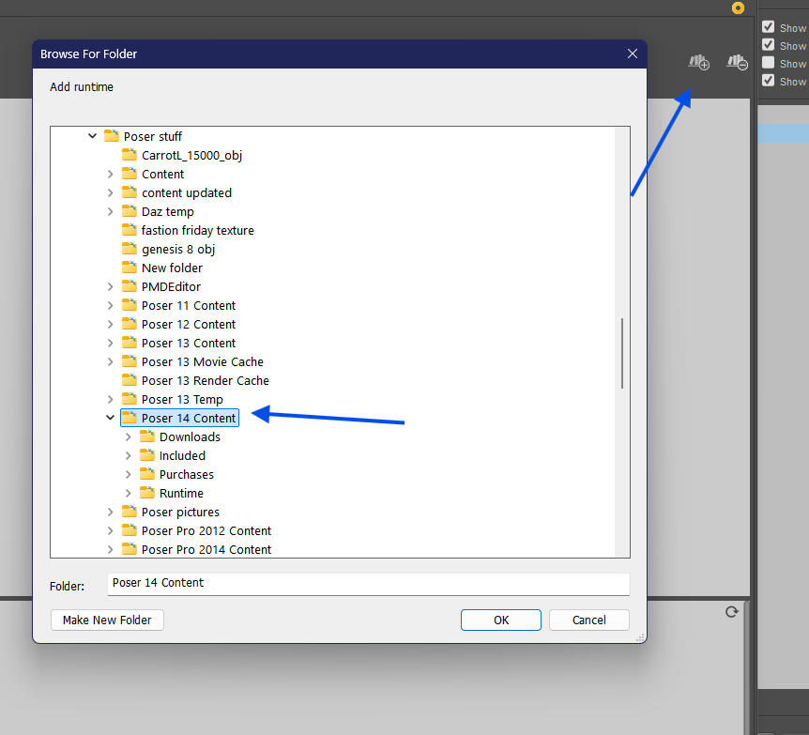
Task: Expand the content updated folder
Action: (x=110, y=192)
